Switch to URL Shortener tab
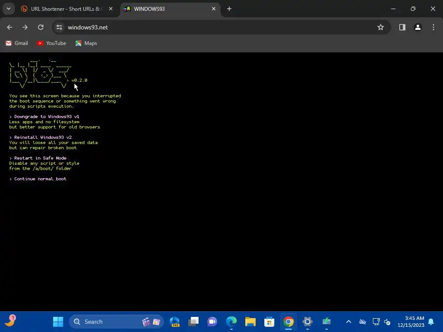This screenshot has height=332, width=443. click(67, 9)
